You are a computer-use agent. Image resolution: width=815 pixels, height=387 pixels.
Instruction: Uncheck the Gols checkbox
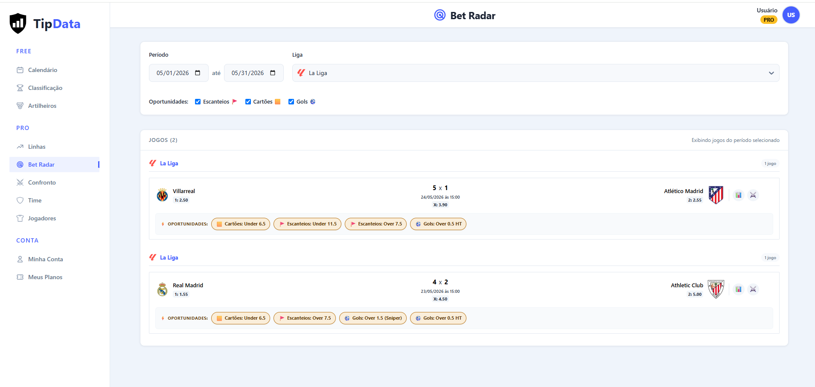(291, 101)
